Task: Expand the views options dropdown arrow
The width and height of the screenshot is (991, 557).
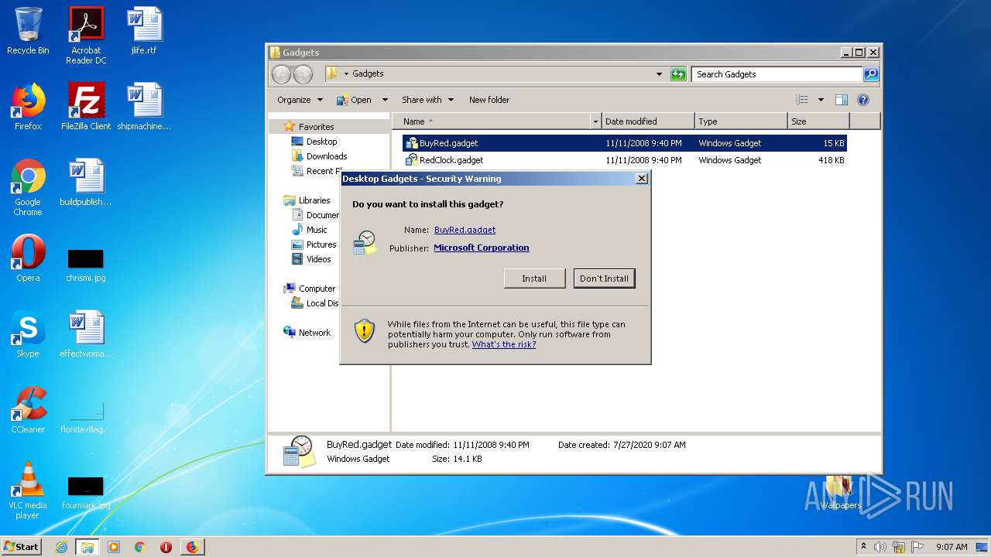Action: (x=821, y=100)
